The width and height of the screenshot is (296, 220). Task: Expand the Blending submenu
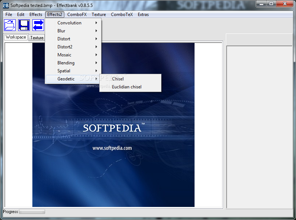tap(73, 63)
